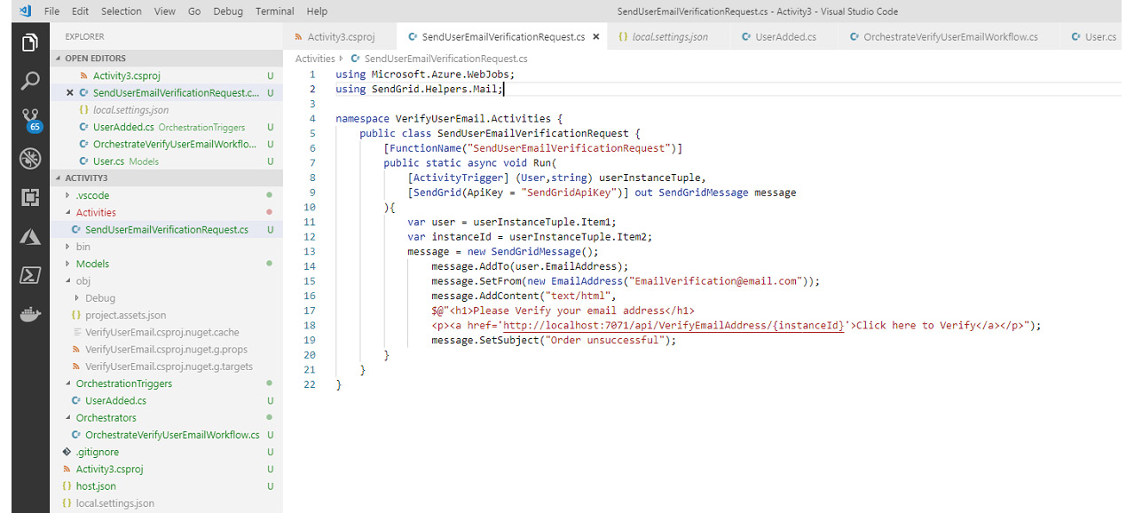
Task: Open VerifyUserEmail.csproj.nuget.g.targets file
Action: point(169,367)
